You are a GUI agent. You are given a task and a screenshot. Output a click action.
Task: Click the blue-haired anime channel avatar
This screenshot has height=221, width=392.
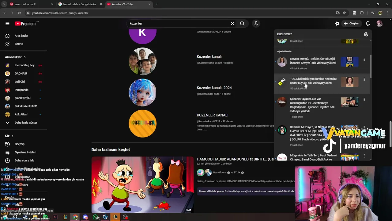coord(142,92)
